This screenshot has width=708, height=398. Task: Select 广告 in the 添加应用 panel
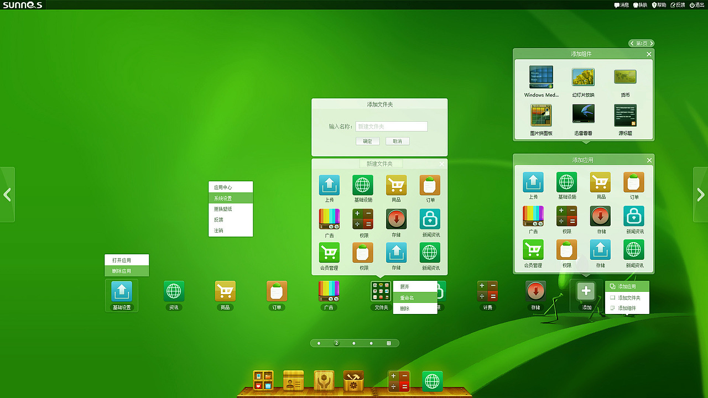point(533,216)
